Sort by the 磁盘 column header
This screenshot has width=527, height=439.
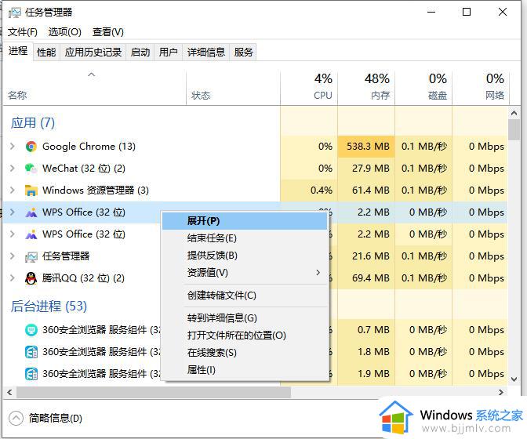coord(423,88)
